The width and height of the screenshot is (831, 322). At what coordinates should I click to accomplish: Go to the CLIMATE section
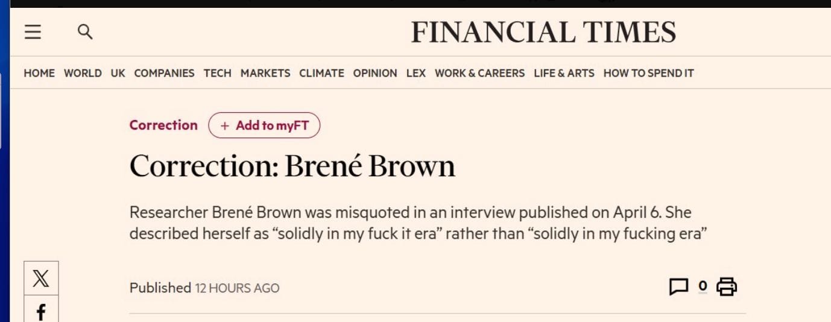[x=321, y=73]
